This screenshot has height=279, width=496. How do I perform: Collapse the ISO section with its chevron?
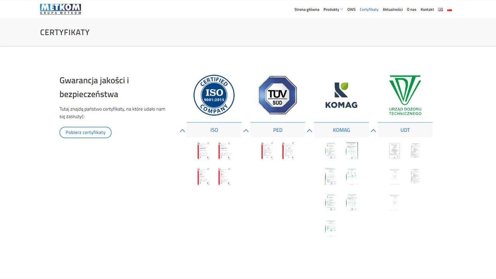point(183,131)
